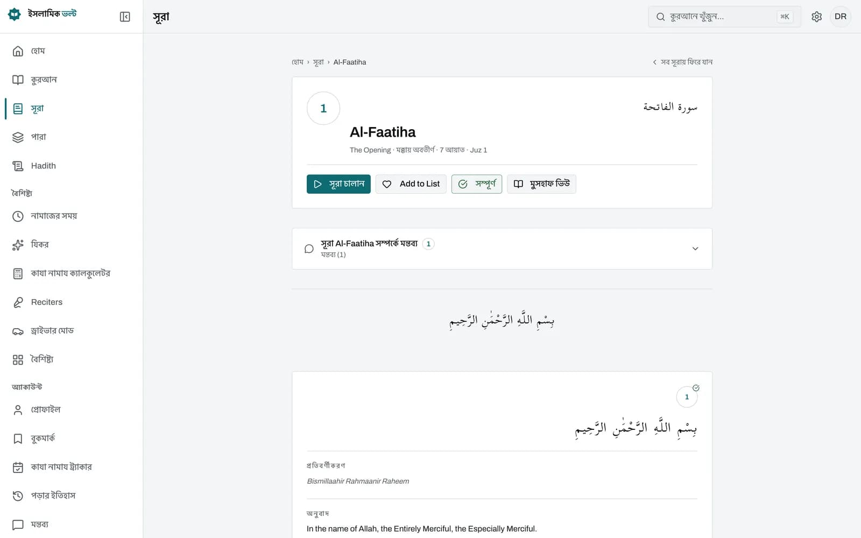
Task: Open কাযা নামায ট্র্যাকার calendar icon
Action: 18,467
